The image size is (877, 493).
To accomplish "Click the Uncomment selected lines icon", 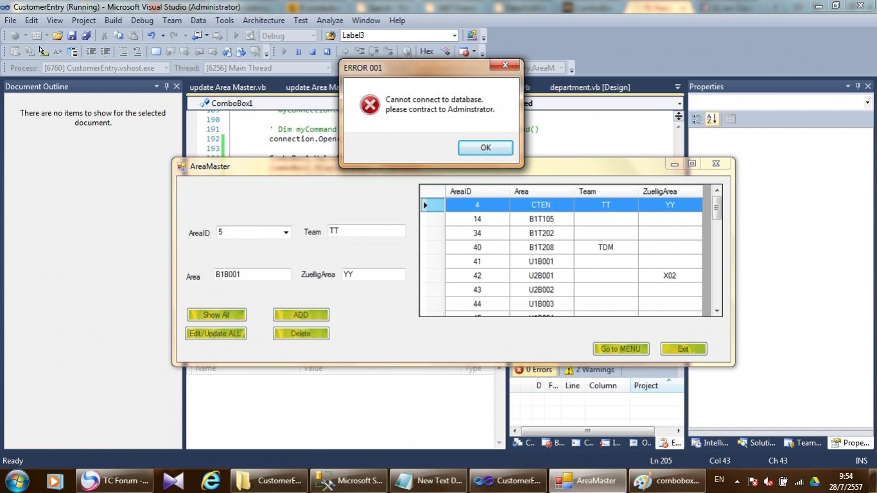I will [x=137, y=51].
